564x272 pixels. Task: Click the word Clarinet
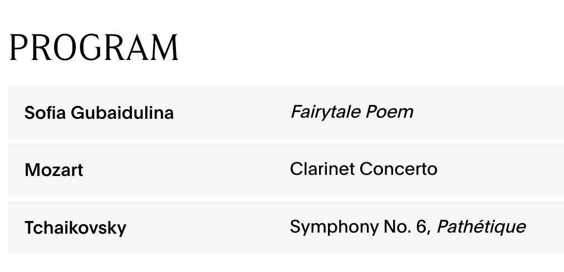(x=322, y=169)
